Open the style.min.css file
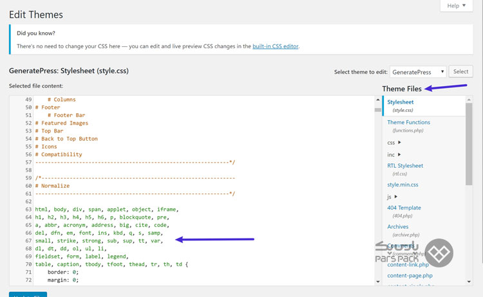 pyautogui.click(x=402, y=184)
